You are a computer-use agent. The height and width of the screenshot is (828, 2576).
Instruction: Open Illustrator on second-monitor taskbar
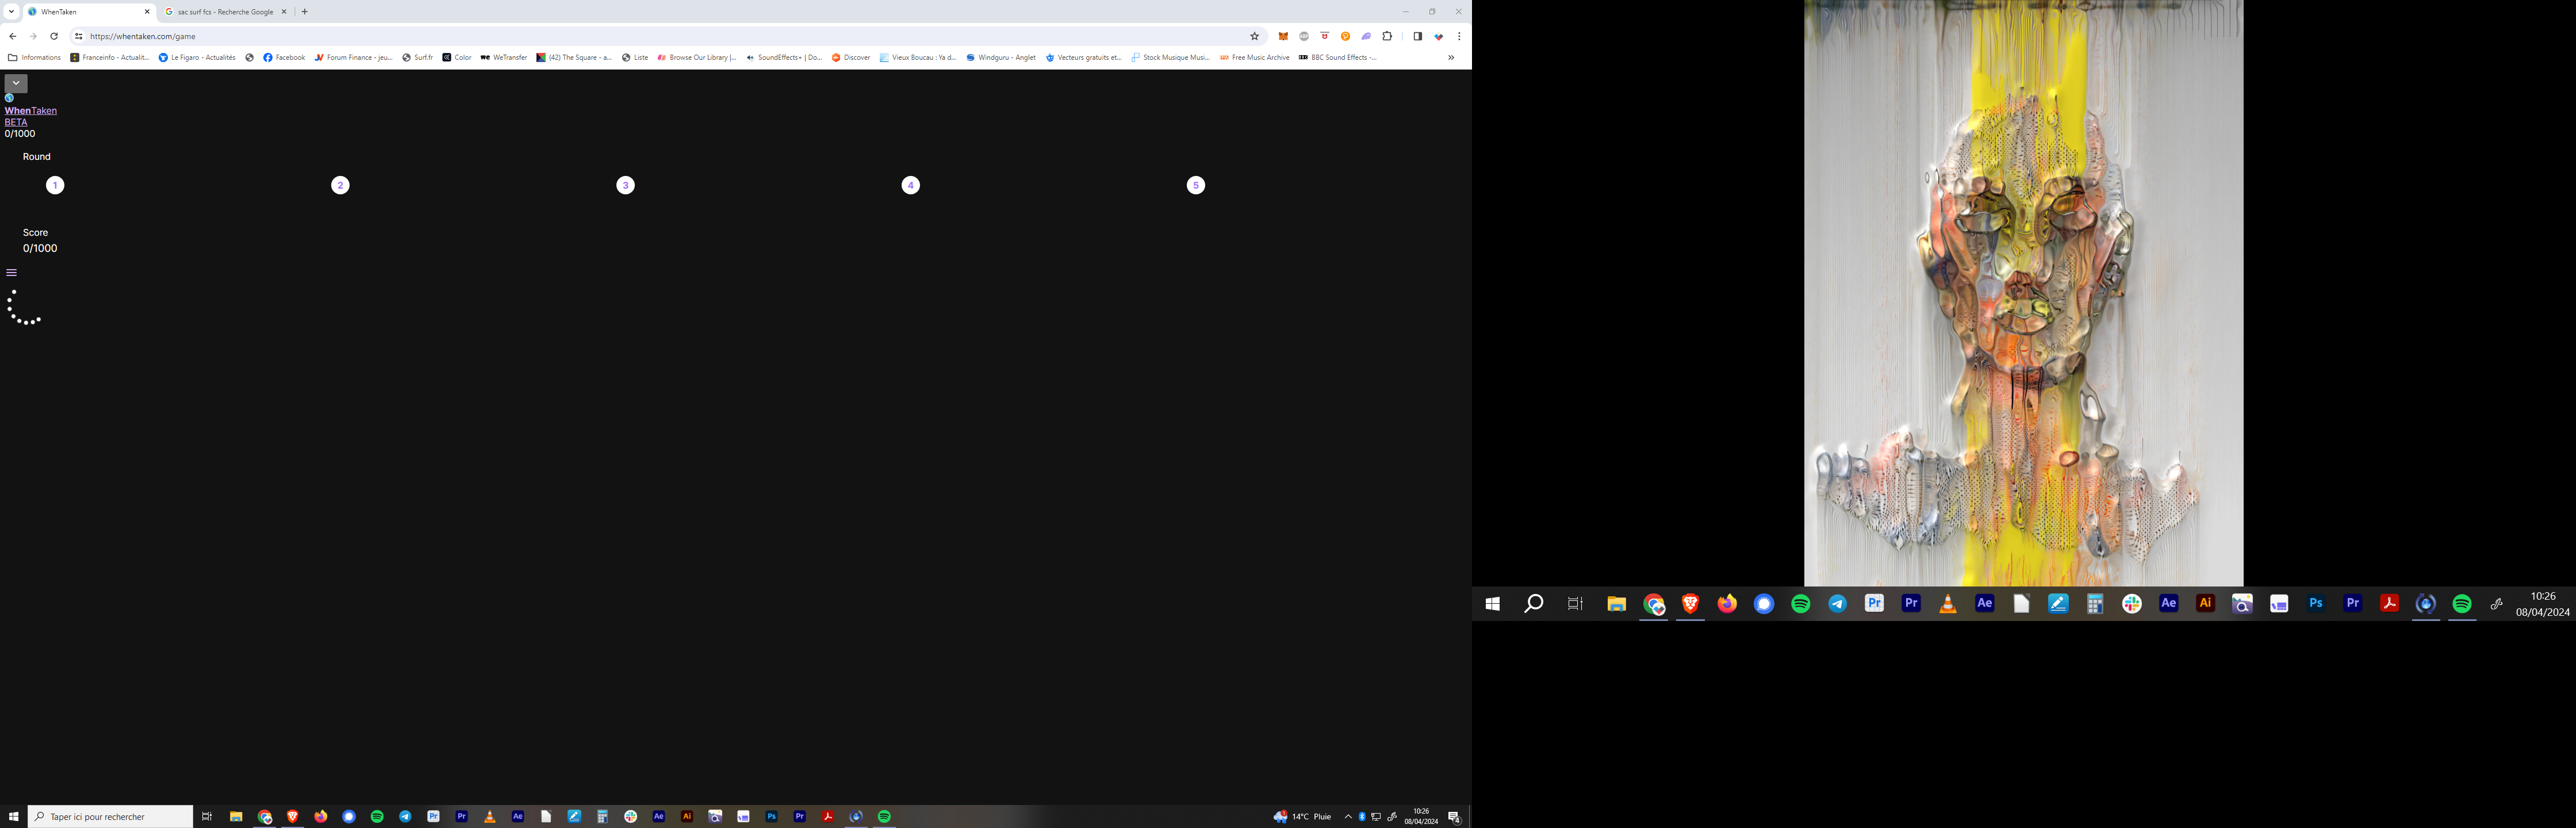(x=2205, y=603)
